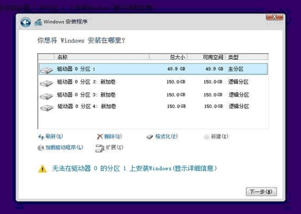Click the 下一步(N) button
Viewport: 301px width, 214px height.
pyautogui.click(x=261, y=192)
